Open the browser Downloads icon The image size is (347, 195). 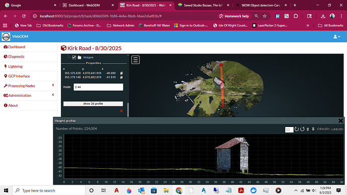pyautogui.click(x=323, y=16)
